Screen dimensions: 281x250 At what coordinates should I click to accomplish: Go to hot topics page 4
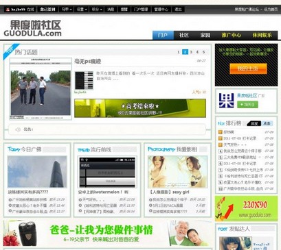197,52
